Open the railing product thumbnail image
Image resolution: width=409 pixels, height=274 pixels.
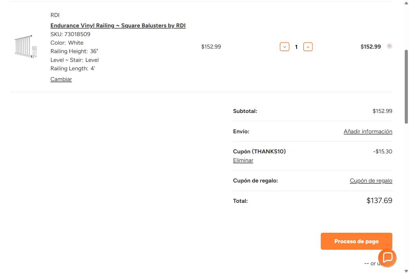tap(26, 47)
